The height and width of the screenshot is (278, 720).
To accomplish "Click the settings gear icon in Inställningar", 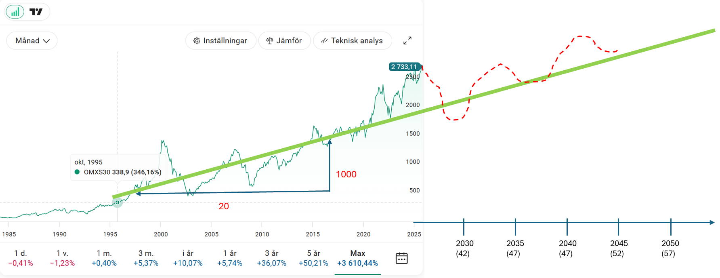I will pyautogui.click(x=197, y=41).
